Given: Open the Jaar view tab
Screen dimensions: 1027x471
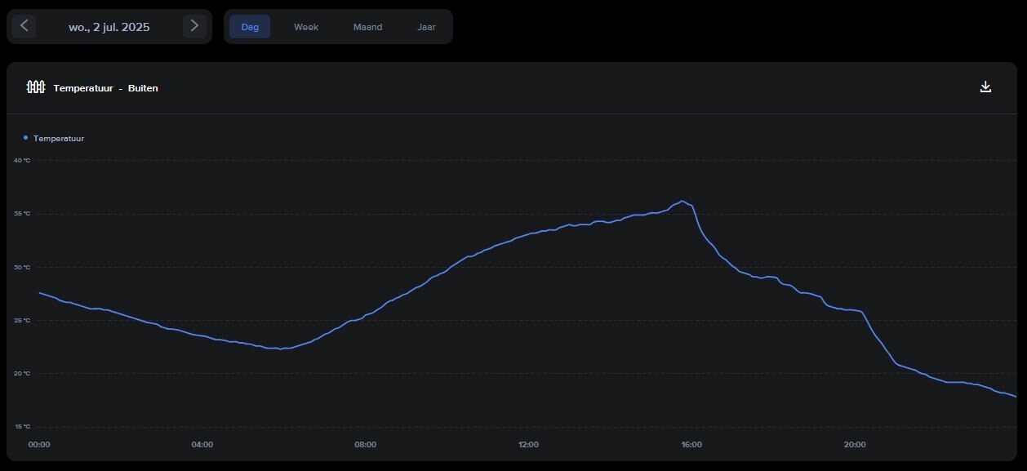Looking at the screenshot, I should pyautogui.click(x=426, y=27).
